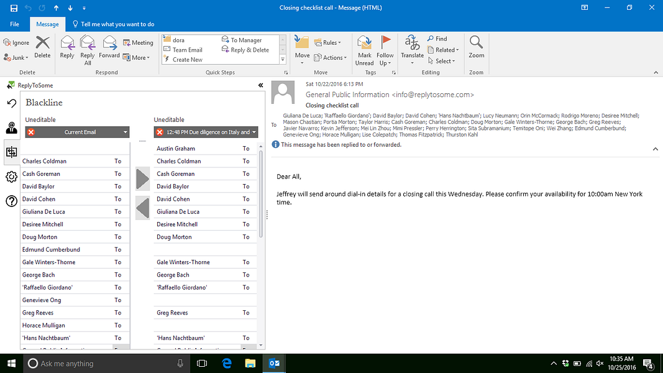Move recipients right with the arrow button
Image resolution: width=663 pixels, height=373 pixels.
(142, 179)
